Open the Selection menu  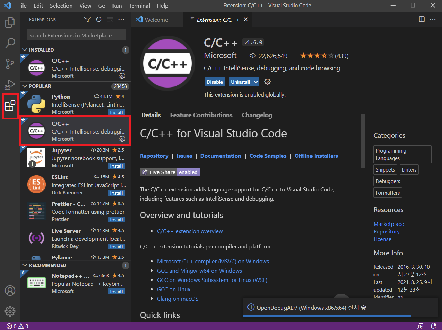pyautogui.click(x=61, y=6)
